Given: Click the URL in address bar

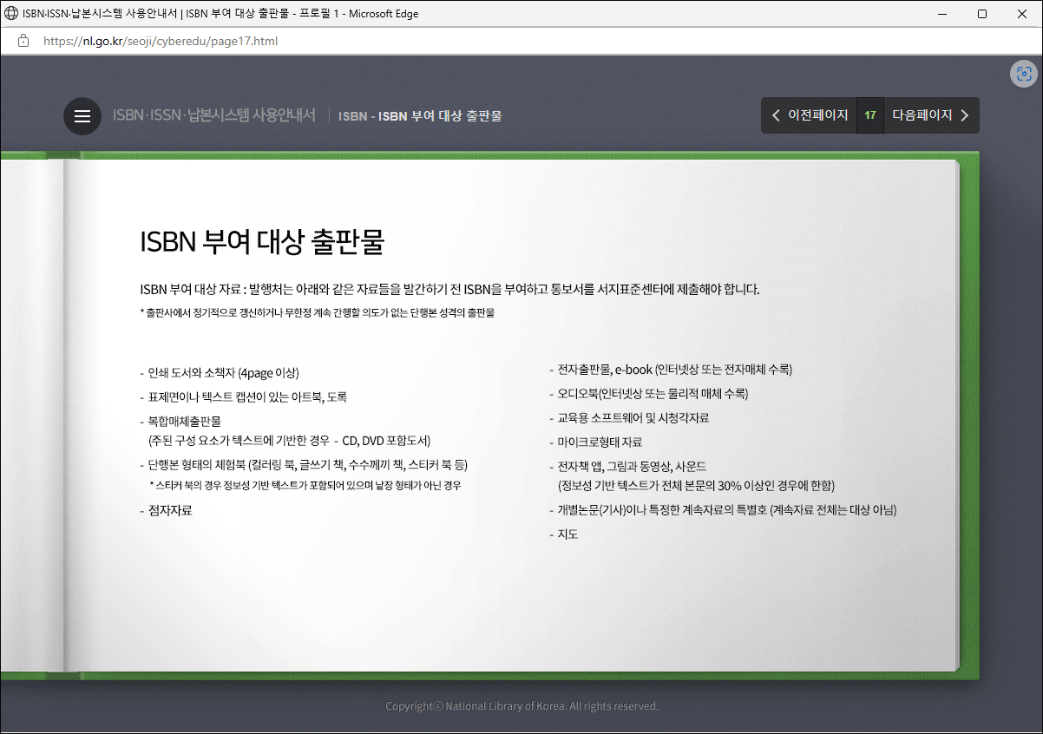Looking at the screenshot, I should tap(161, 41).
